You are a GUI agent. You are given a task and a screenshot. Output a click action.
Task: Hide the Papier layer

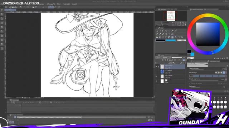pyautogui.click(x=156, y=81)
